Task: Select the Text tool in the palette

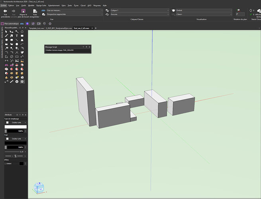Action: coord(17,36)
